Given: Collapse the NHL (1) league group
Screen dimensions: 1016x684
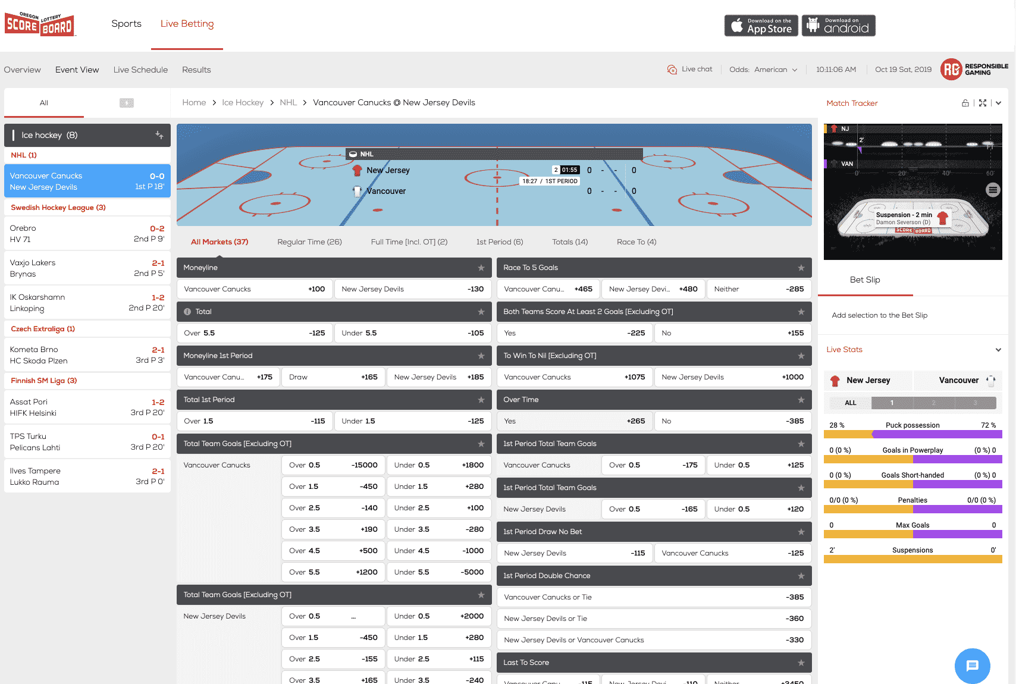Looking at the screenshot, I should [x=87, y=155].
